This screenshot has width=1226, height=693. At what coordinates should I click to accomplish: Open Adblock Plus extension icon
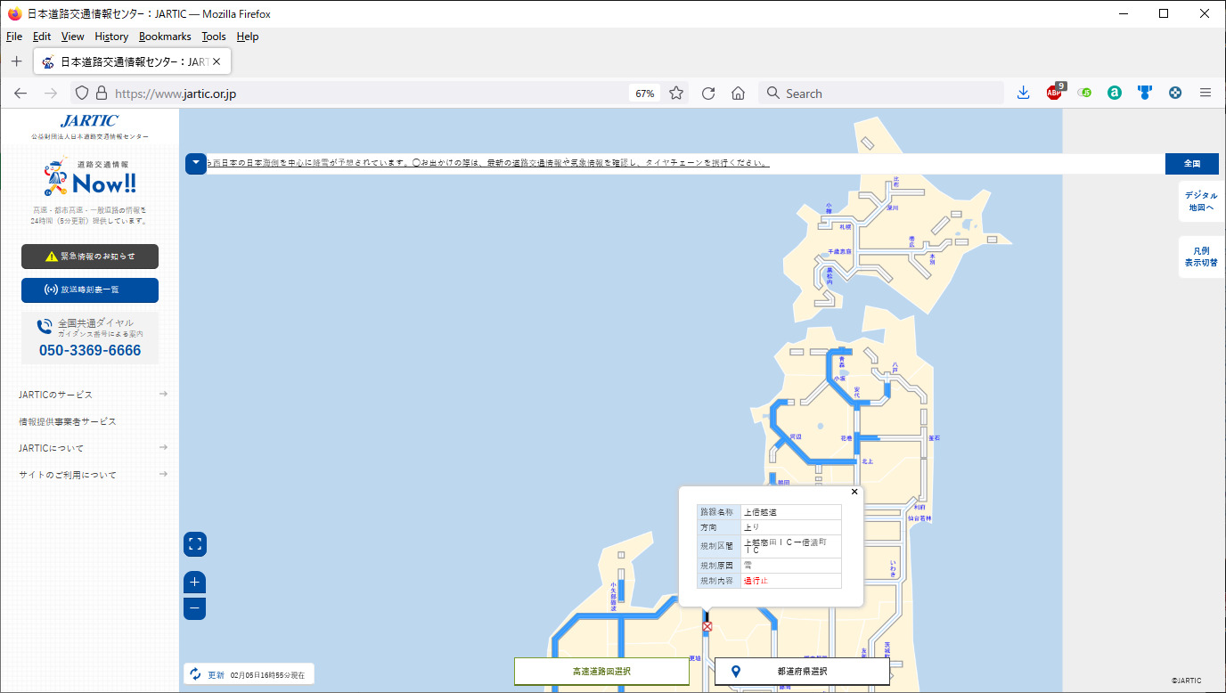1055,93
